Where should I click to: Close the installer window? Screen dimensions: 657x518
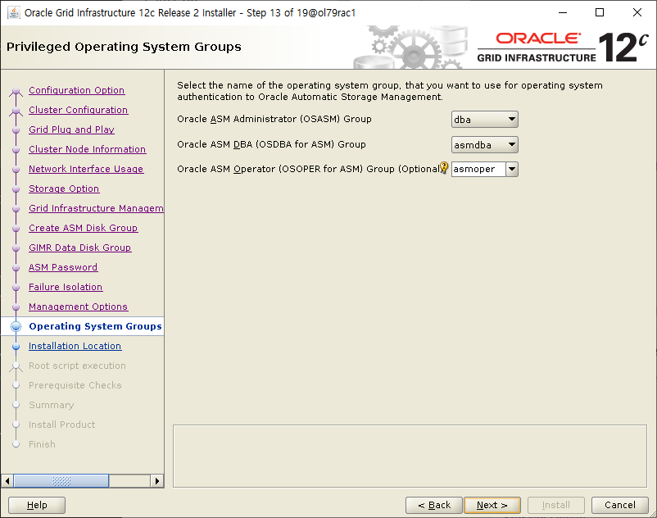(637, 12)
